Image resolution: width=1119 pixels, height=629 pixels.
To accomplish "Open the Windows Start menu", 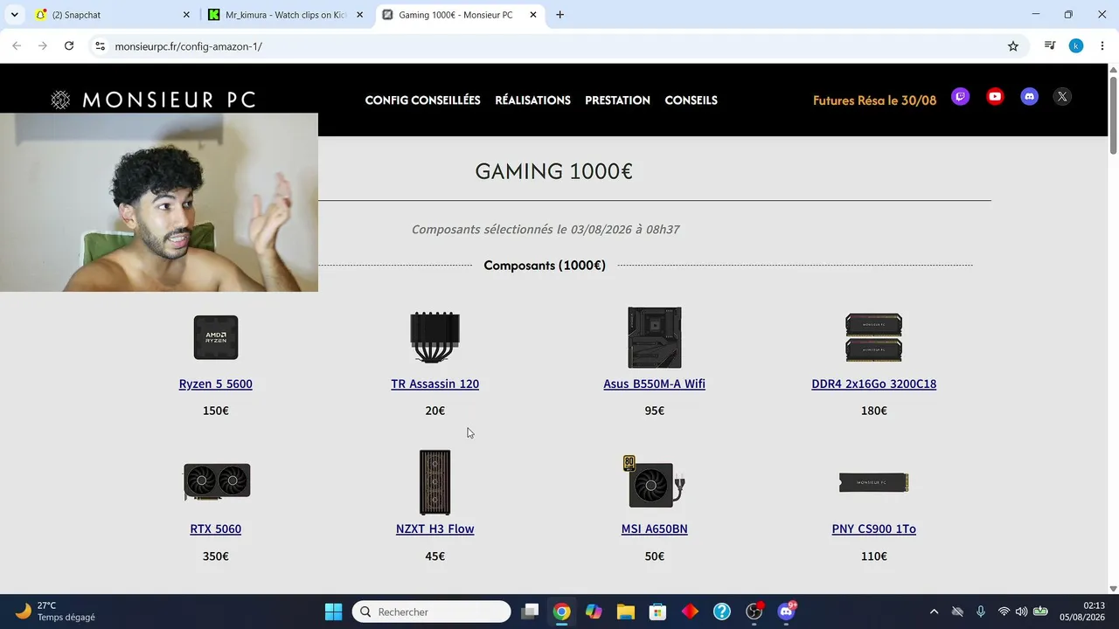I will pyautogui.click(x=333, y=612).
